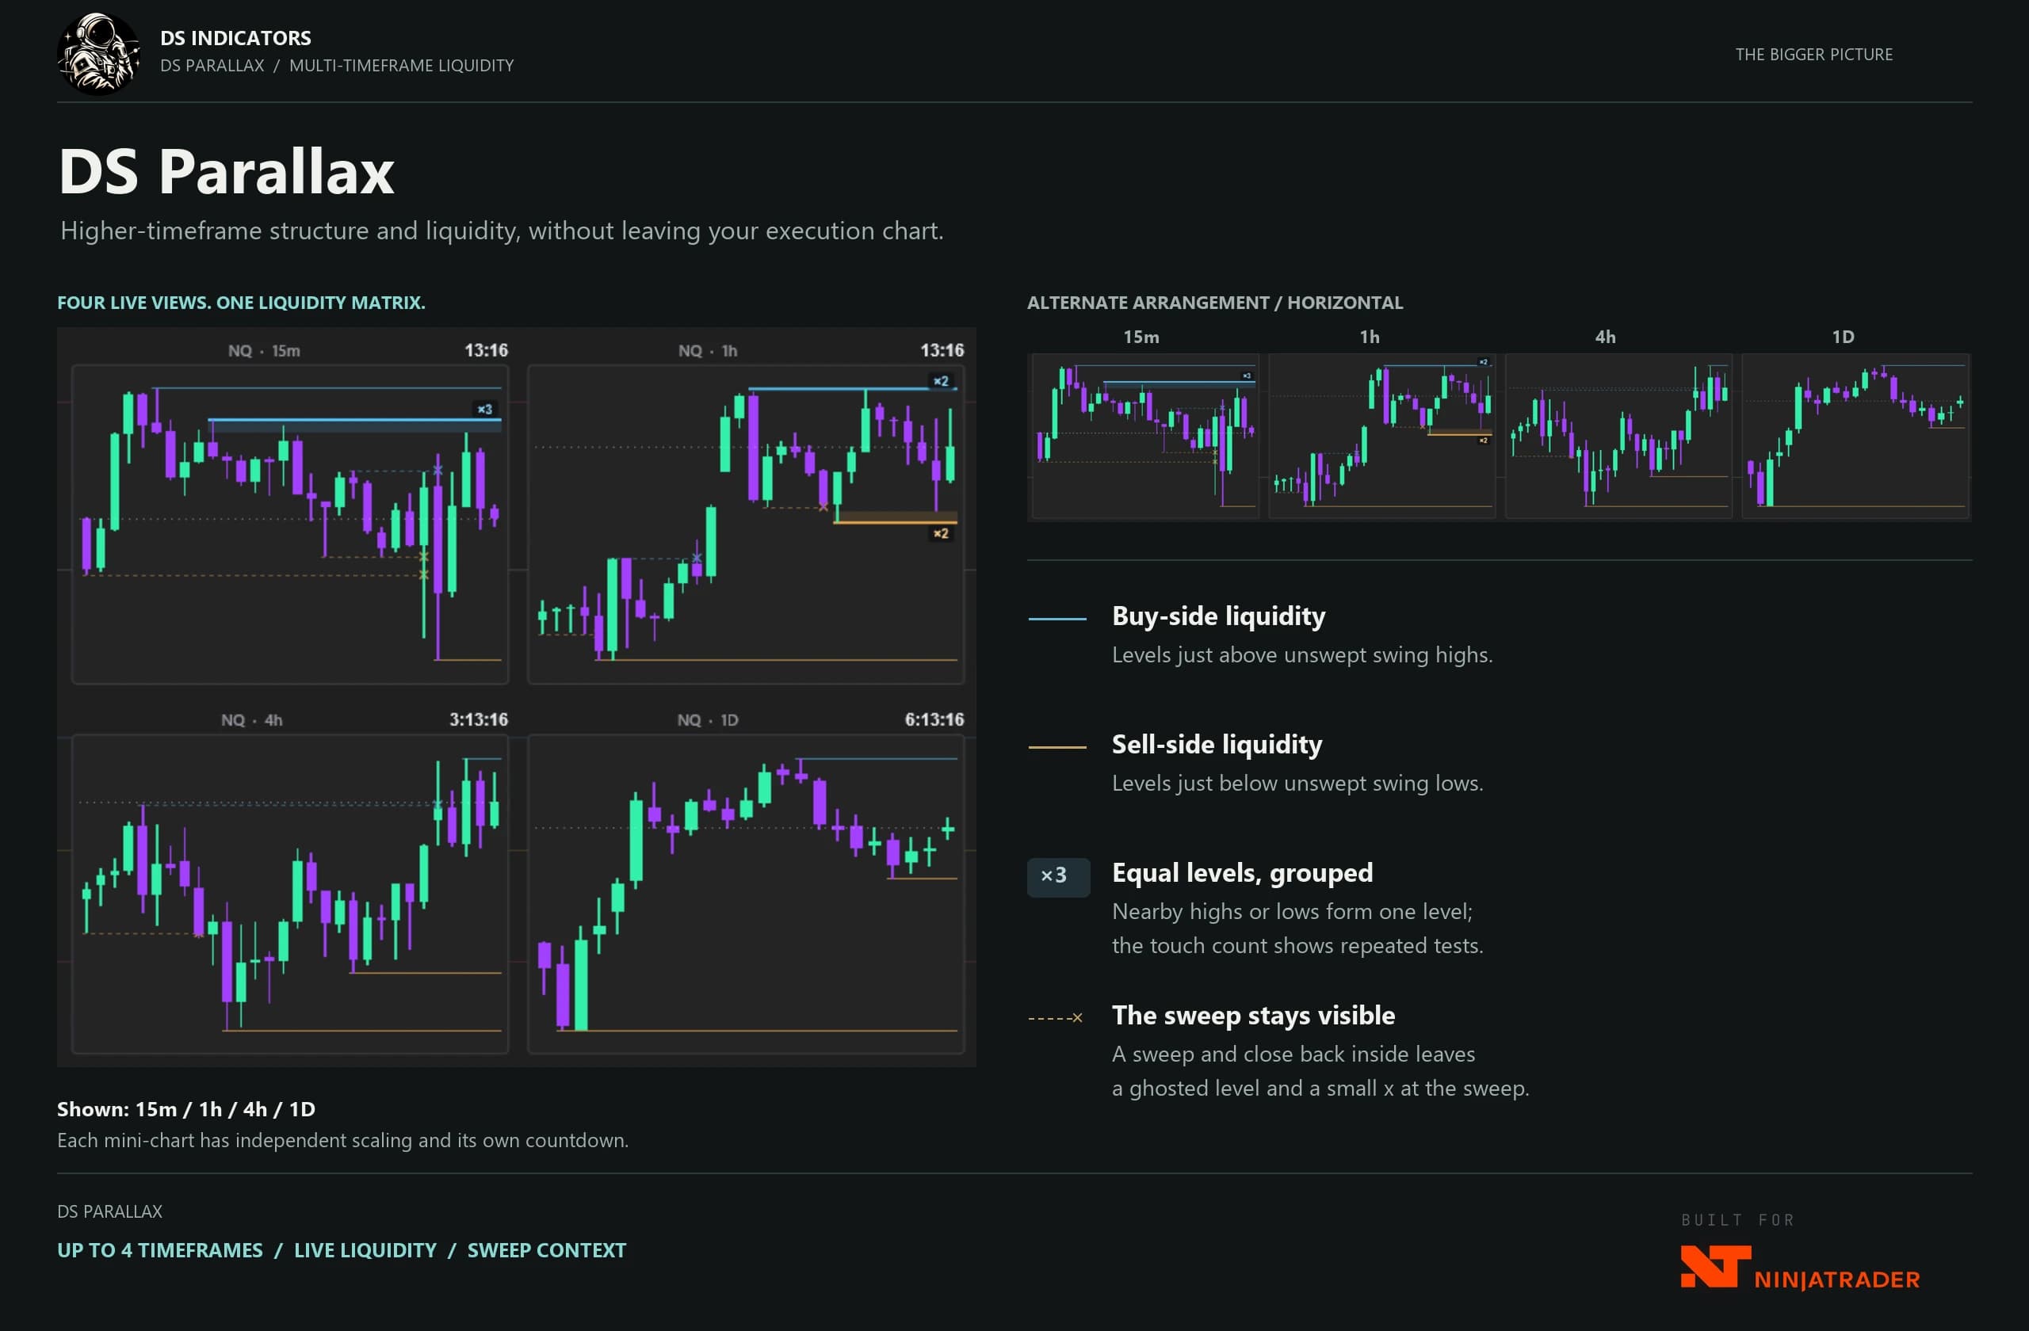The width and height of the screenshot is (2029, 1331).
Task: Click the DS Indicators astronaut logo
Action: coord(98,53)
